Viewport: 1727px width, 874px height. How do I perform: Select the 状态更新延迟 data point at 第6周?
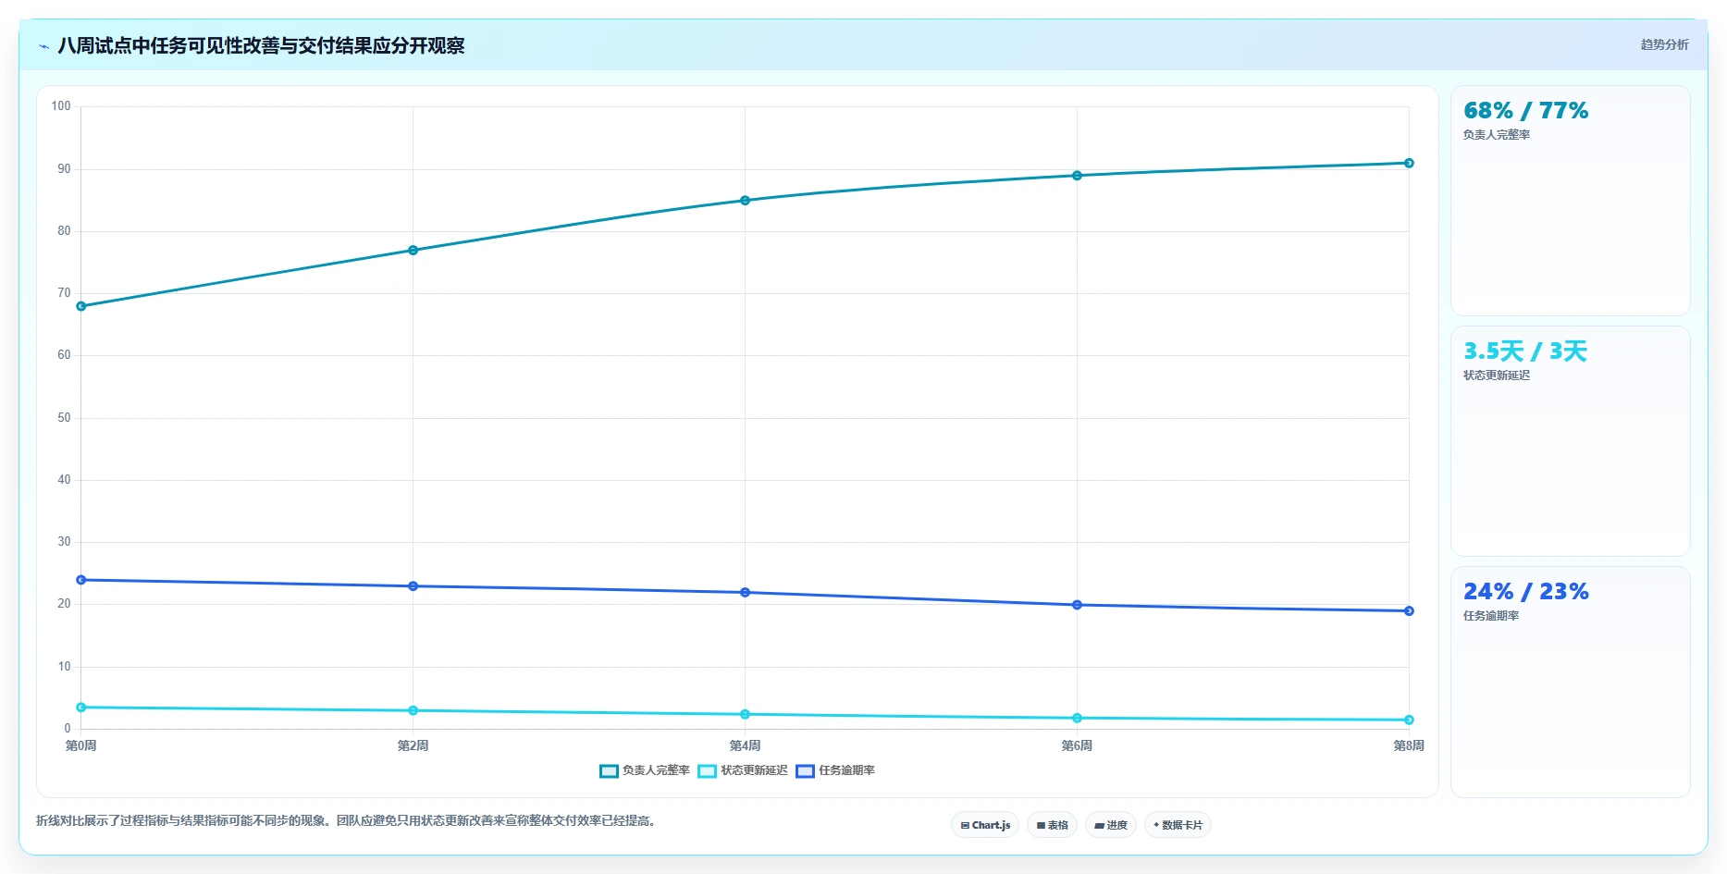pos(1077,719)
